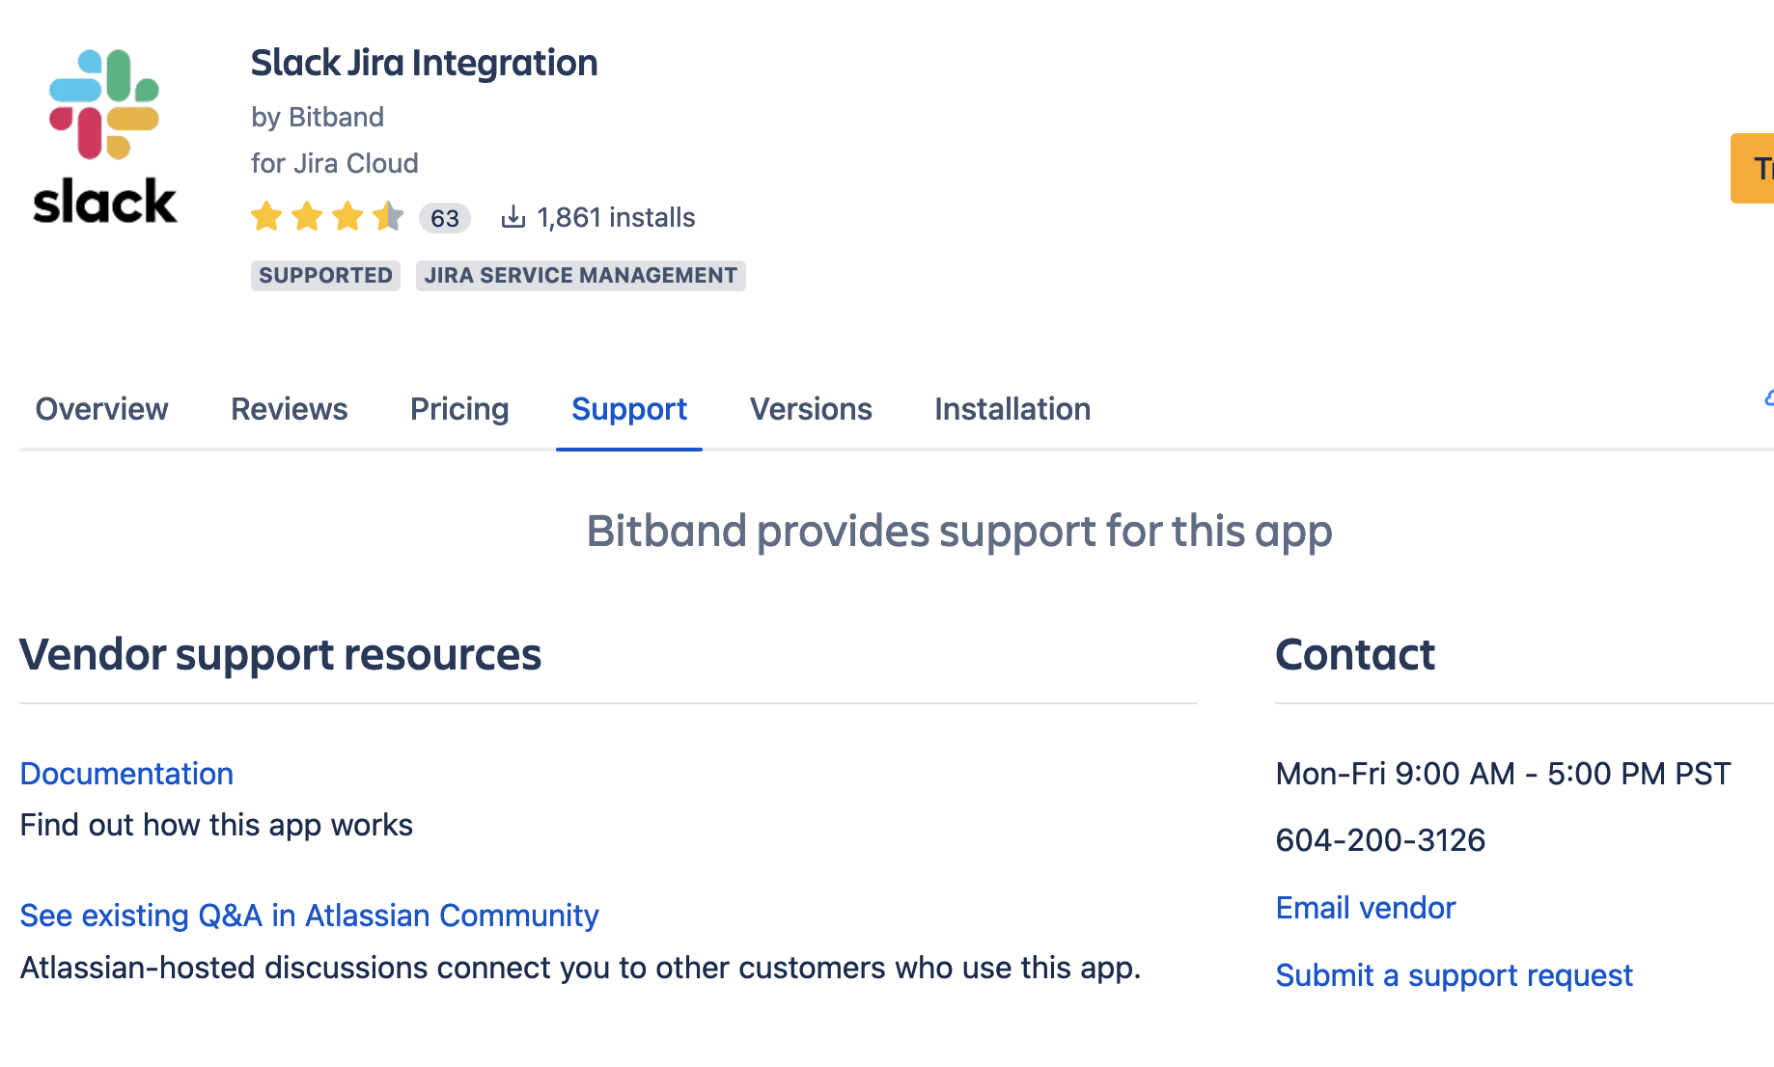Open the Documentation link
The image size is (1774, 1067).
(x=125, y=774)
